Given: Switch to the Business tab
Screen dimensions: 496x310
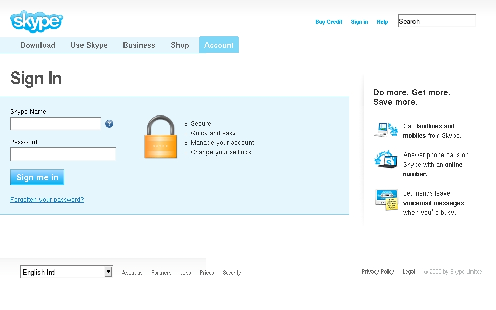Looking at the screenshot, I should point(139,45).
